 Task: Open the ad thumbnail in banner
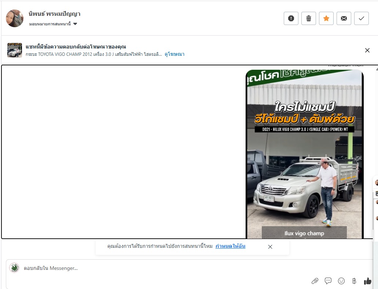click(15, 50)
